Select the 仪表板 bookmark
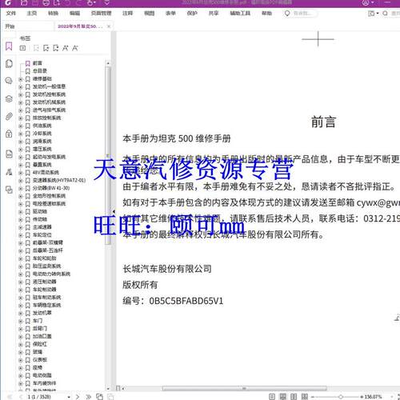 (40, 360)
